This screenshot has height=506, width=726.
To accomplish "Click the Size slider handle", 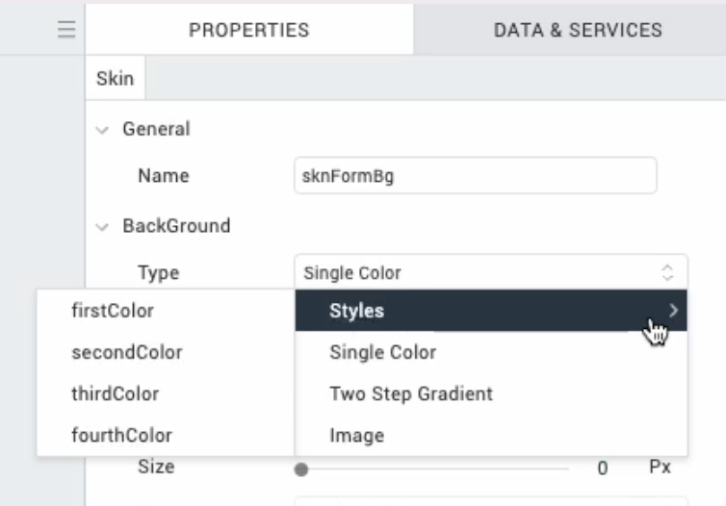I will (x=301, y=469).
